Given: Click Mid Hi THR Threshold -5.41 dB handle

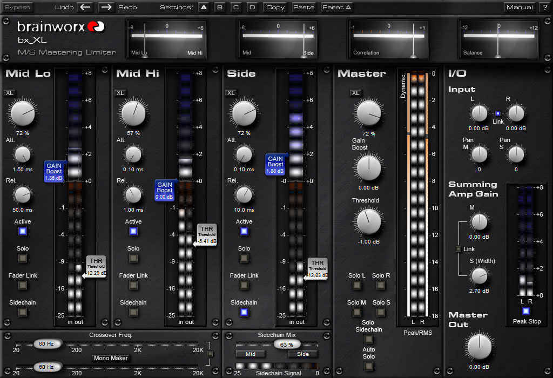Looking at the screenshot, I should [206, 234].
